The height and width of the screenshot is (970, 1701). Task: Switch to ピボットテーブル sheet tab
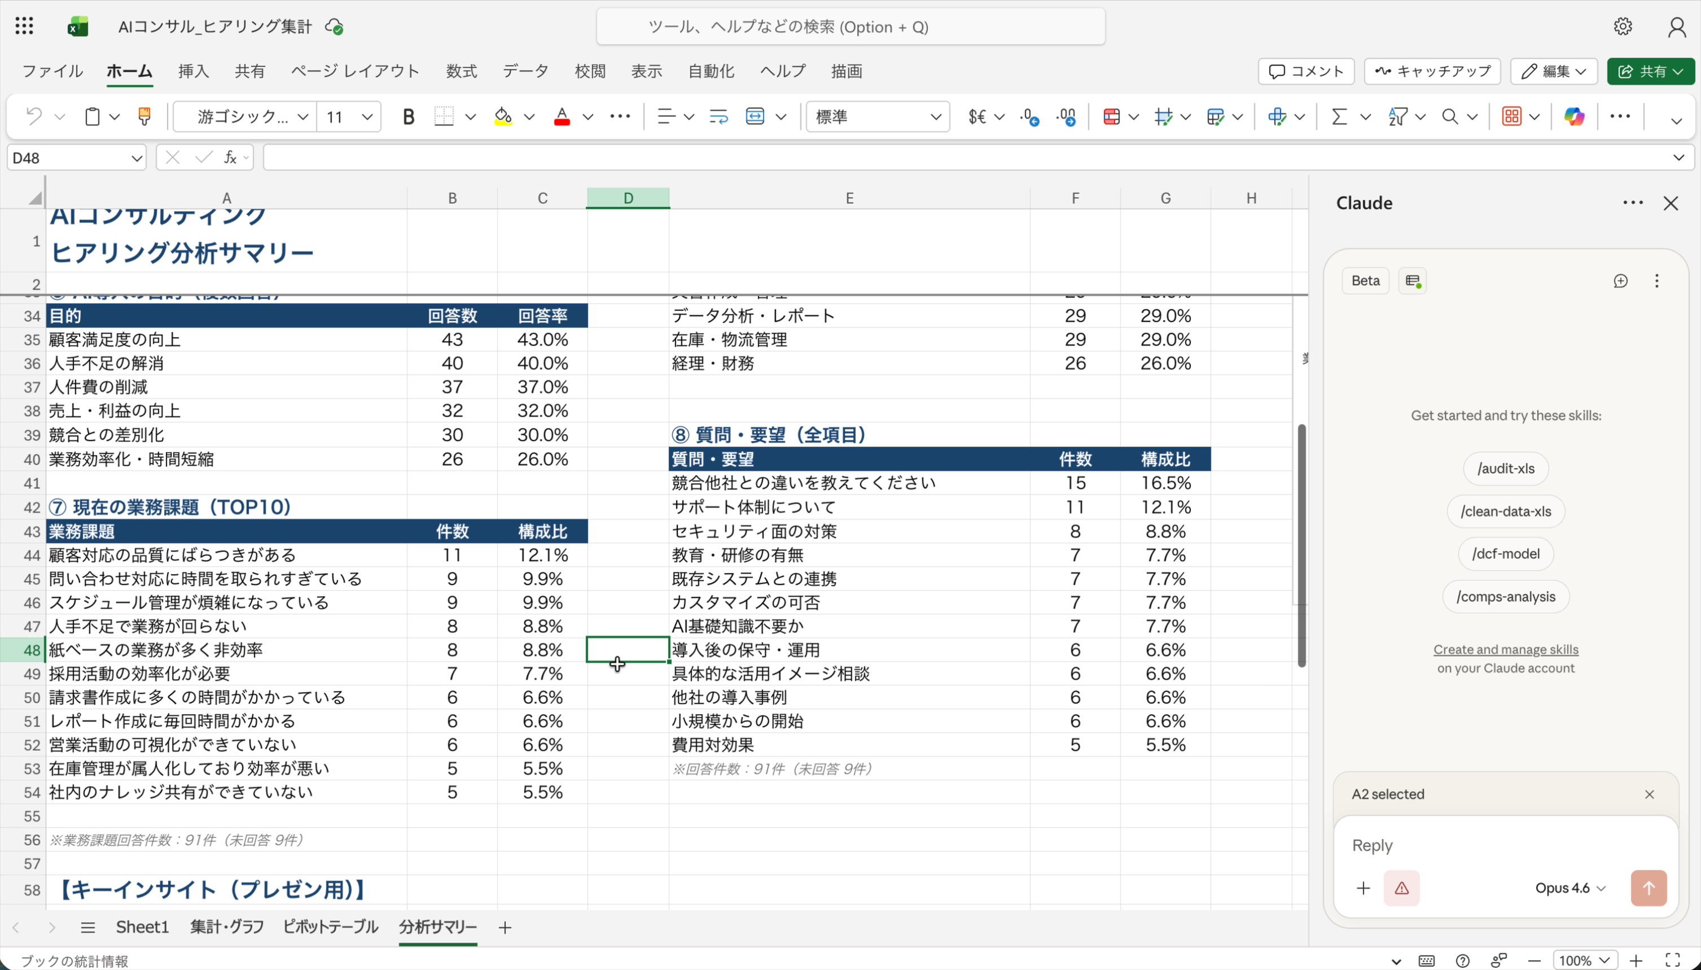coord(330,927)
